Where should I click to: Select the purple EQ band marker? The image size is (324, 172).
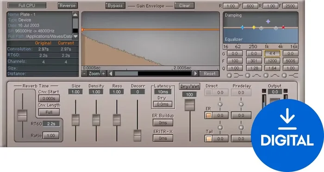[x=268, y=21]
